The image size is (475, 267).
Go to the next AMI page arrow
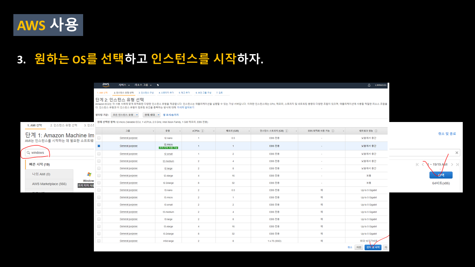click(x=452, y=164)
